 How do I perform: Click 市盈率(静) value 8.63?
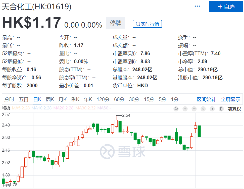point(145,61)
